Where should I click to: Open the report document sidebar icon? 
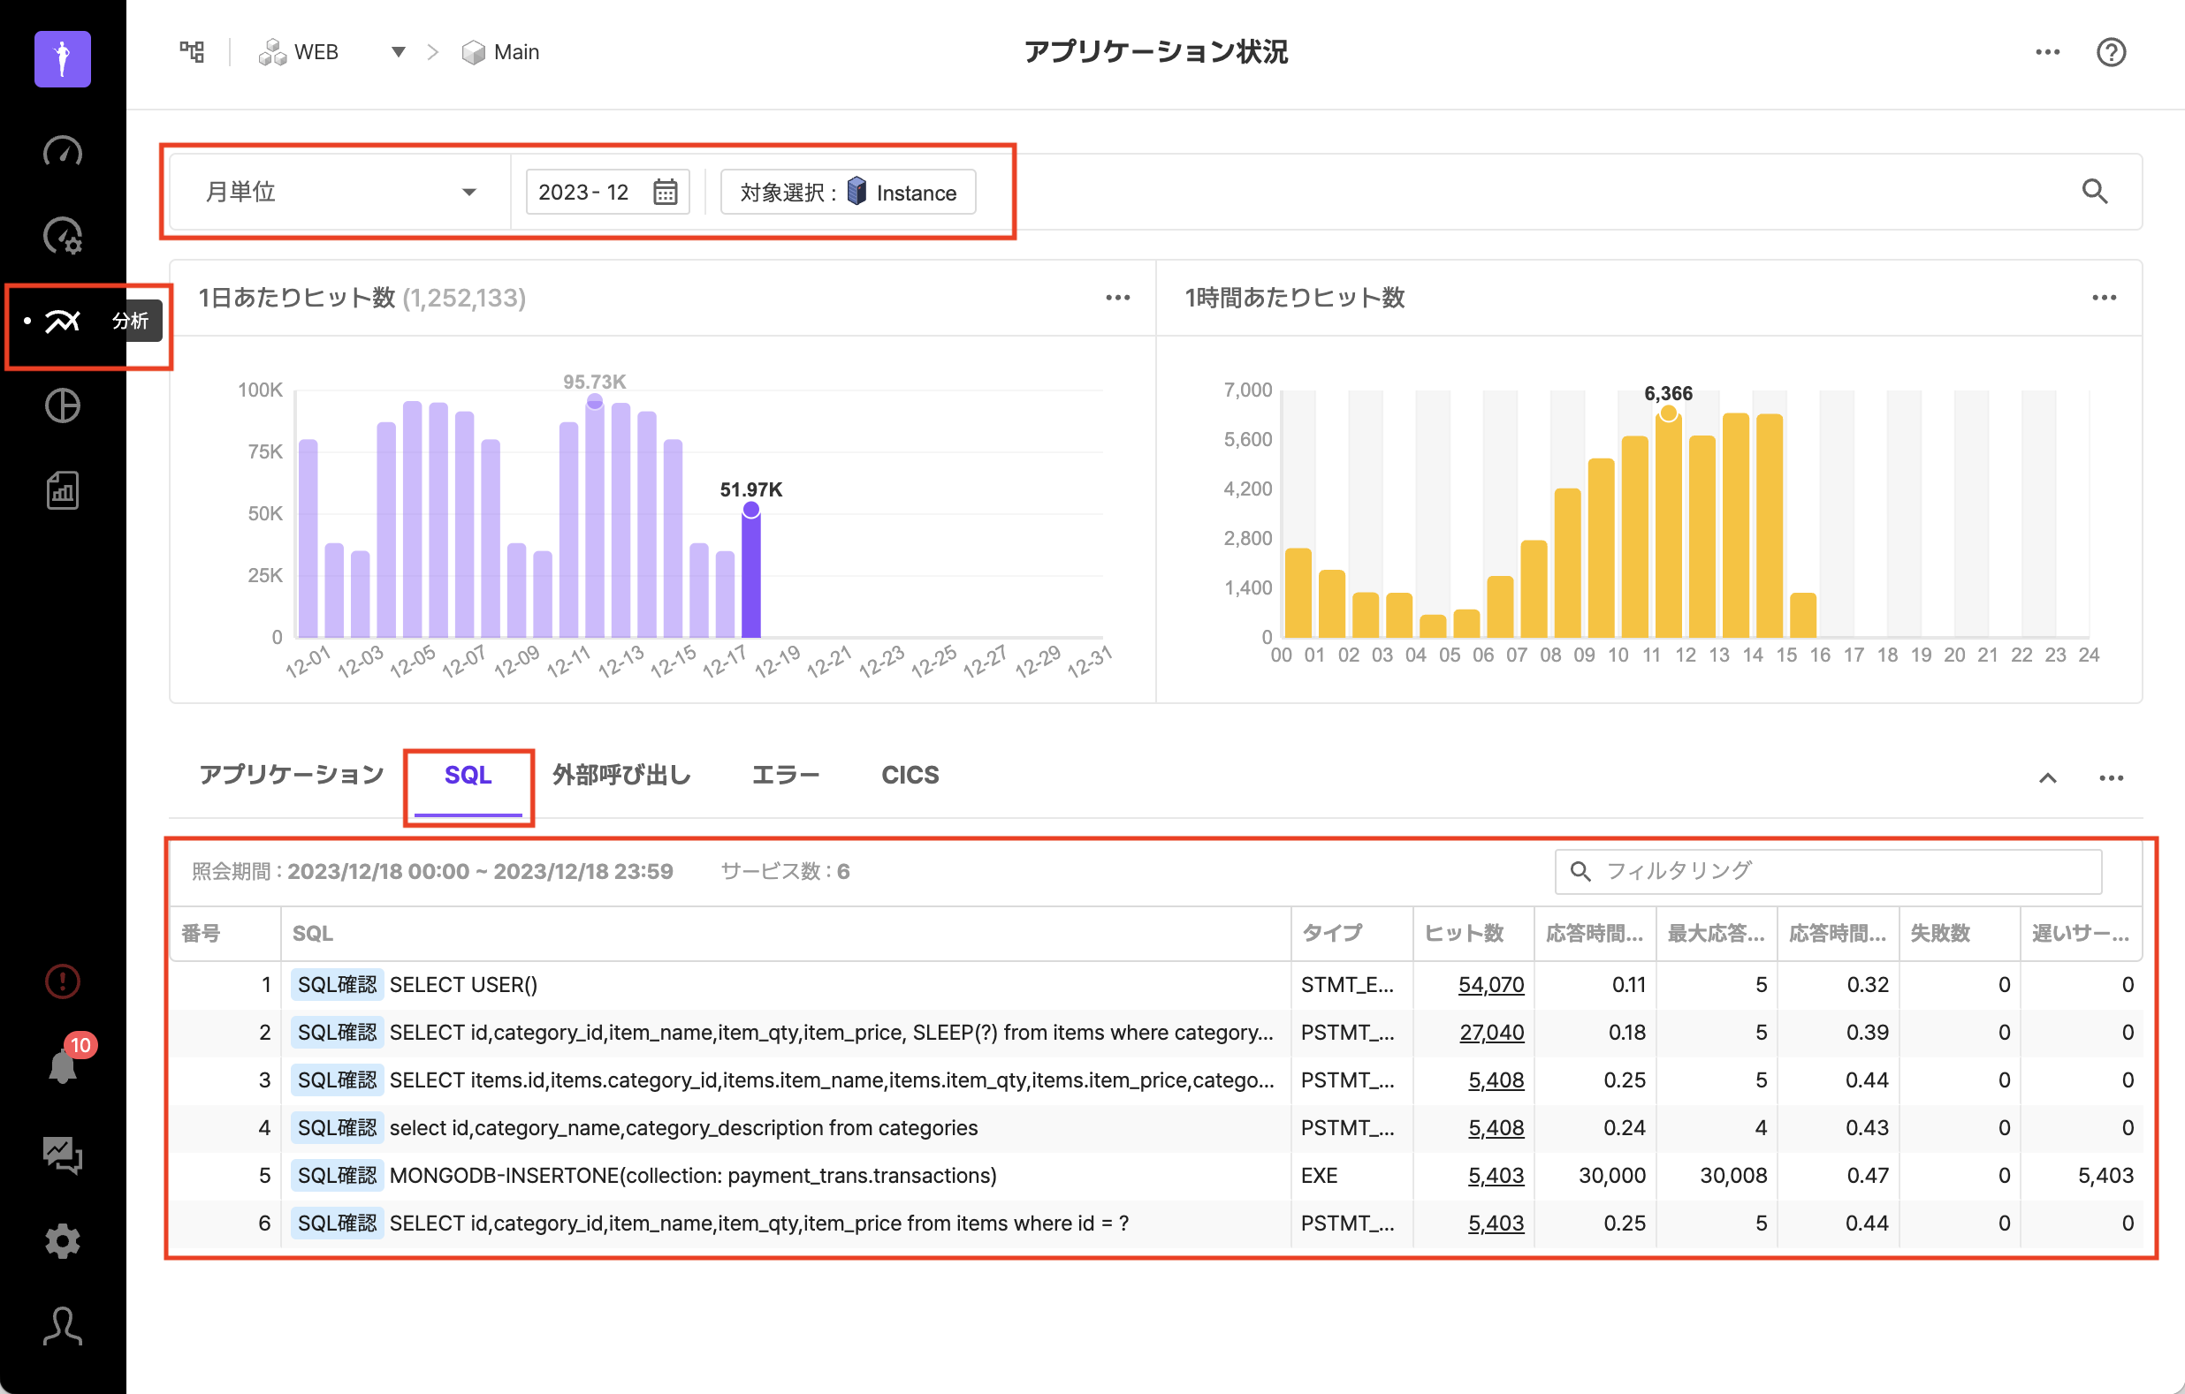[x=62, y=490]
